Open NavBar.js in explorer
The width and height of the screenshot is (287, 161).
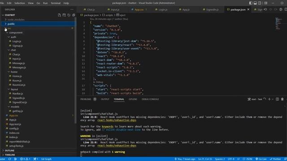click(17, 93)
